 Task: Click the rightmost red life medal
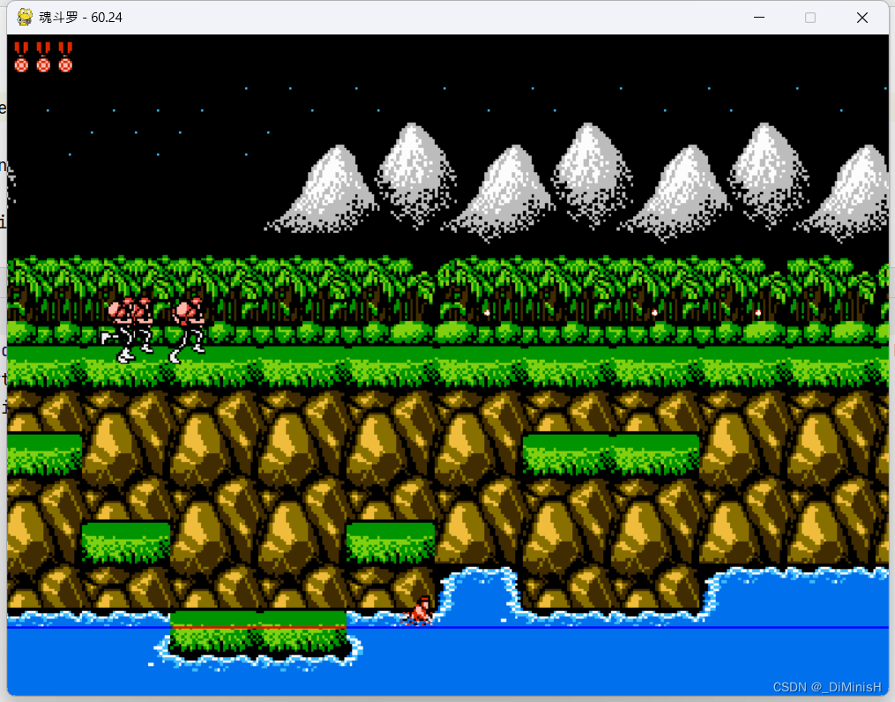coord(65,57)
